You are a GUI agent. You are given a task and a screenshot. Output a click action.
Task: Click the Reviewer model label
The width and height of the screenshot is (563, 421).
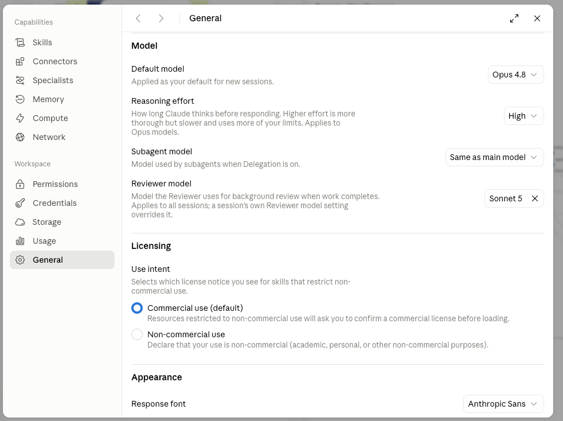tap(161, 184)
